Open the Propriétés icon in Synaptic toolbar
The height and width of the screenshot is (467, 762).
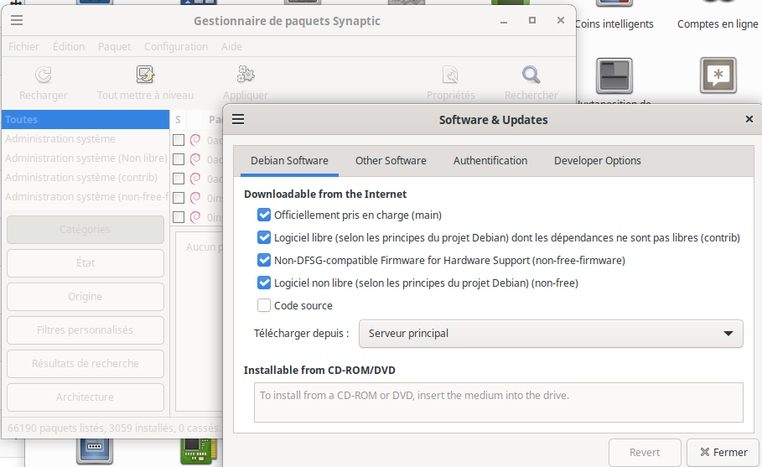[x=450, y=75]
